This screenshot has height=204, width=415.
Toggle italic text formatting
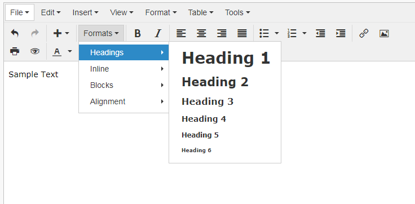(158, 33)
